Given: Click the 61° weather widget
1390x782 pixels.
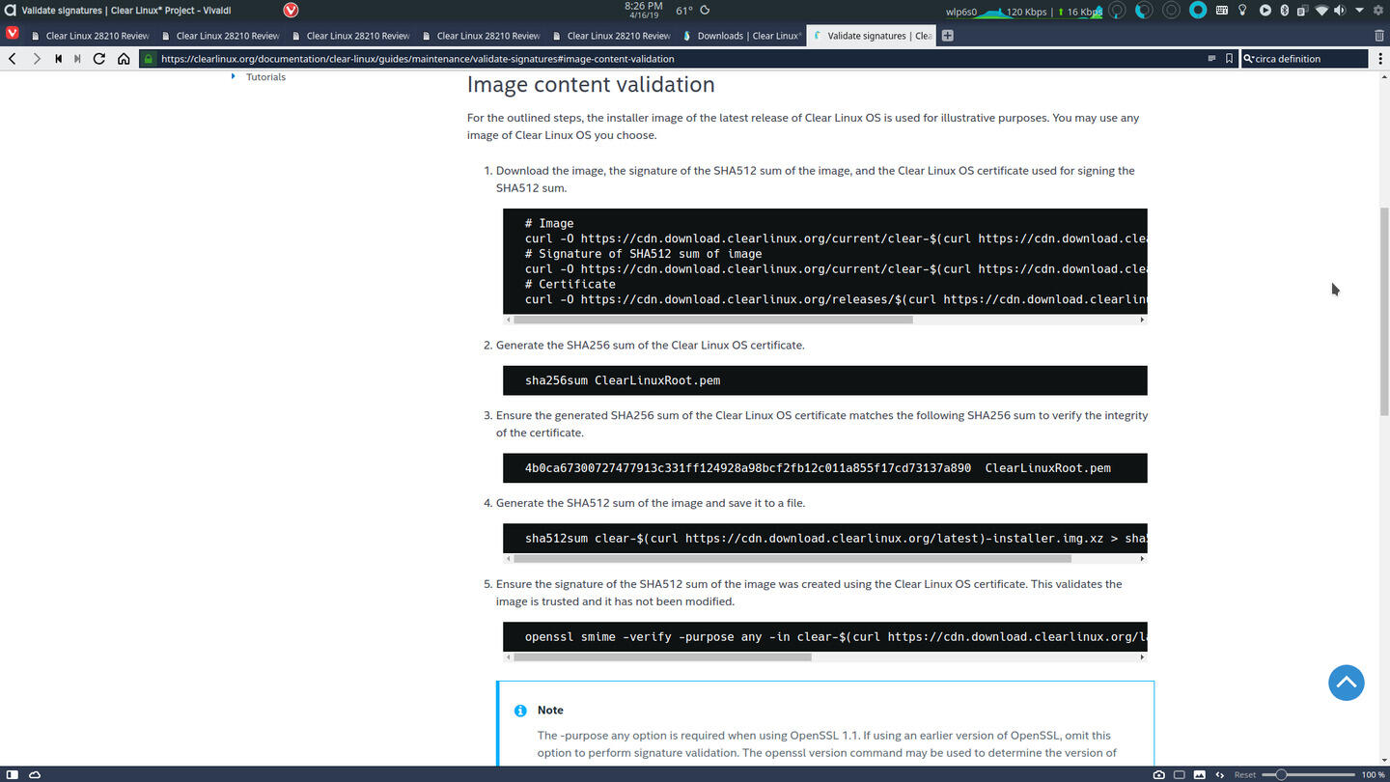Looking at the screenshot, I should pyautogui.click(x=692, y=10).
